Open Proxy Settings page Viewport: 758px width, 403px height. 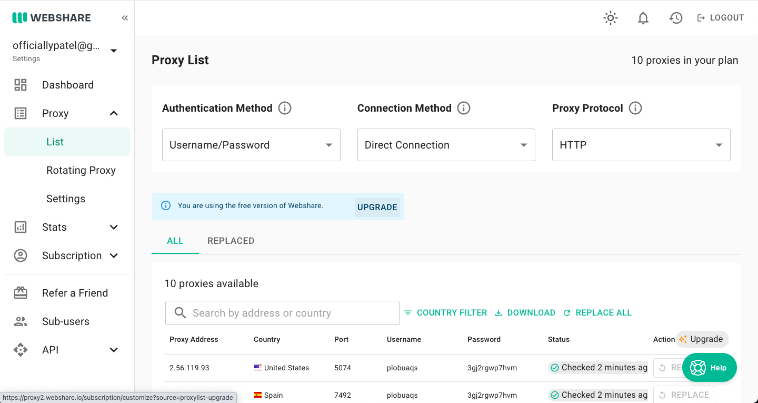click(x=66, y=199)
